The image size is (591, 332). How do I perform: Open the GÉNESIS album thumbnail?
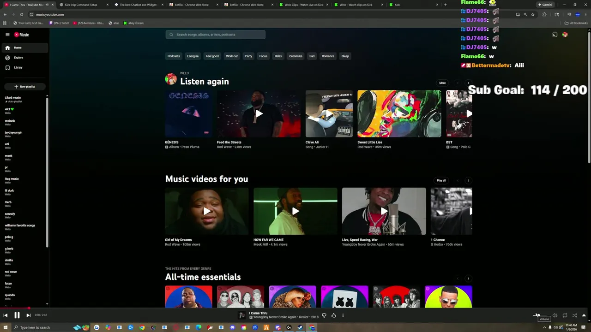[x=188, y=113]
